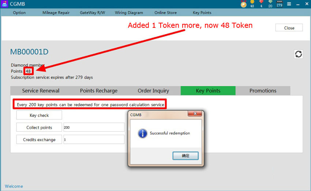
Task: Minimize the CGMB main window
Action: tap(298, 4)
